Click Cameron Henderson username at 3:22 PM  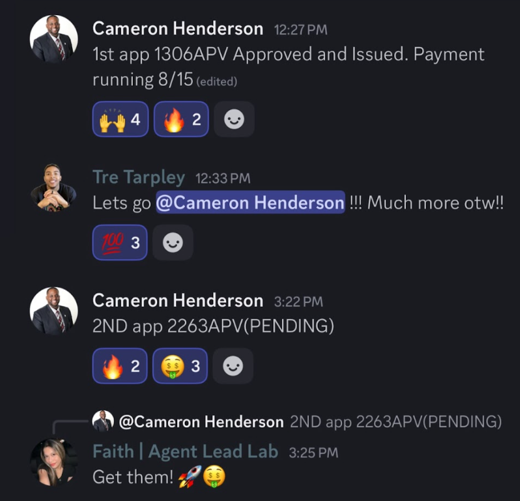tap(178, 301)
